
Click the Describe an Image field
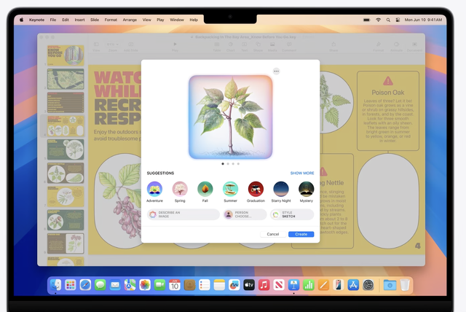(183, 214)
